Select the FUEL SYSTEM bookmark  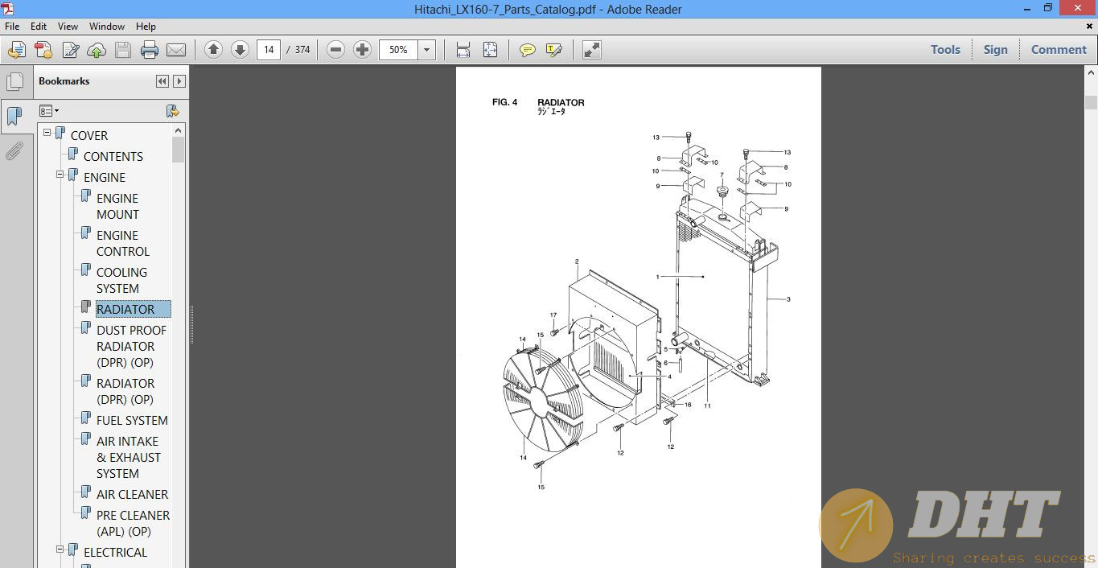132,420
